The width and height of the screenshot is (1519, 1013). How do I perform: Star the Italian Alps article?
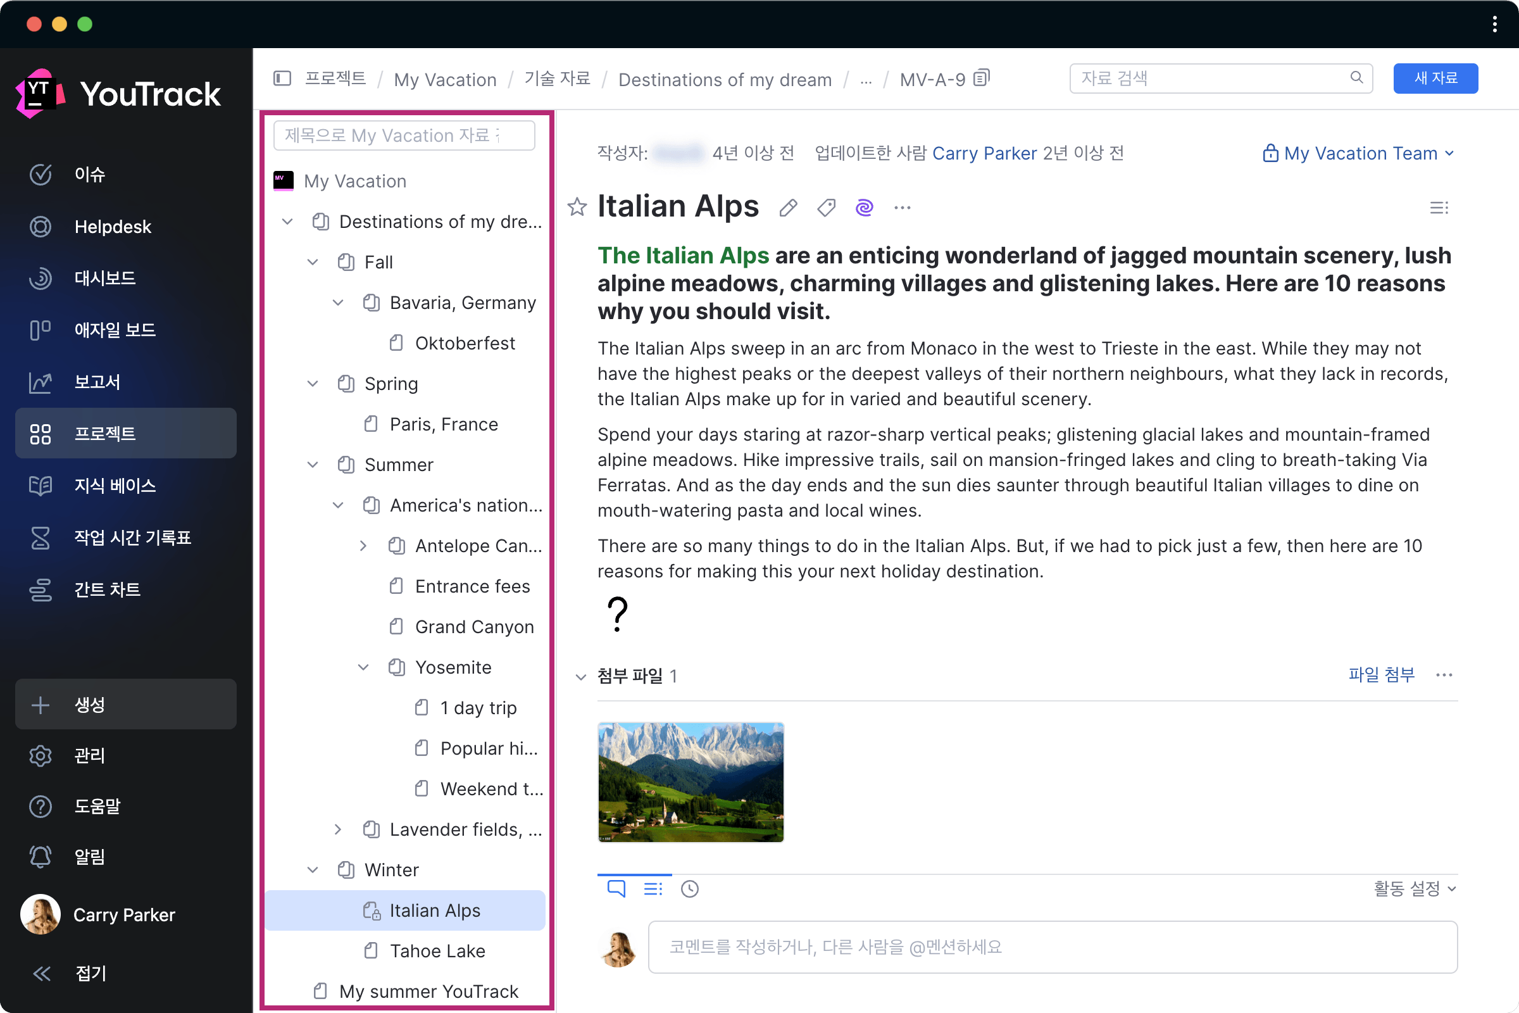click(577, 208)
